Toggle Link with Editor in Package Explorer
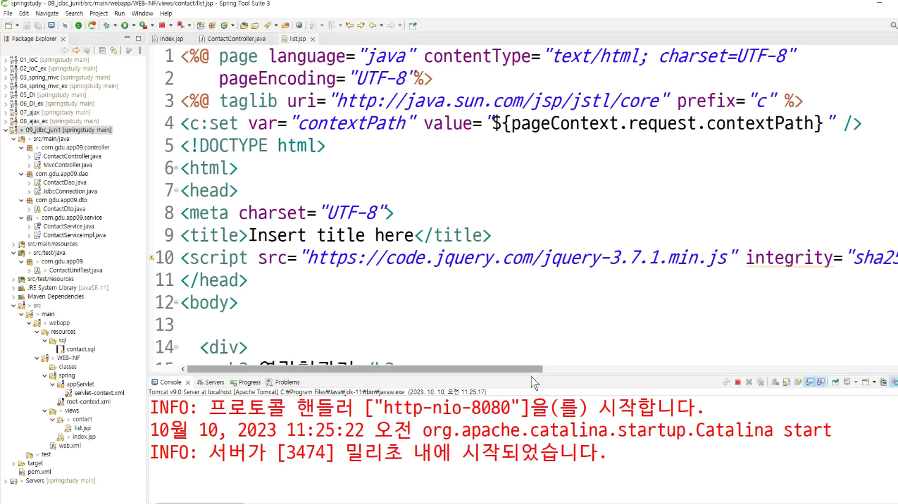Image resolution: width=898 pixels, height=504 pixels. click(113, 50)
